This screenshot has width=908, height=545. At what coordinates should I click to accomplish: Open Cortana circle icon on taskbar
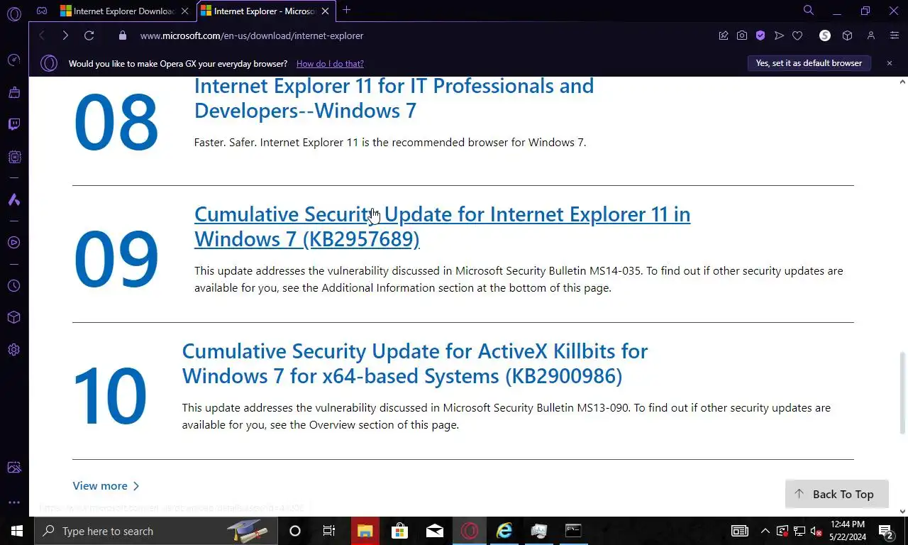(295, 531)
